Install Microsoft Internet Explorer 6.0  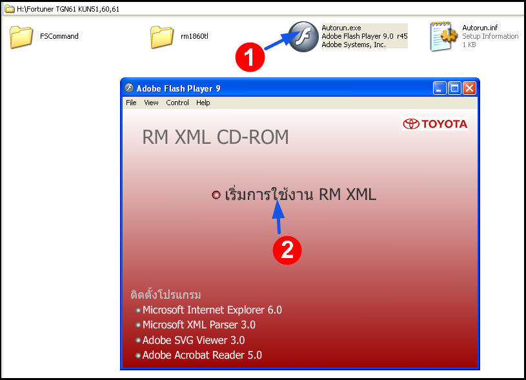212,310
